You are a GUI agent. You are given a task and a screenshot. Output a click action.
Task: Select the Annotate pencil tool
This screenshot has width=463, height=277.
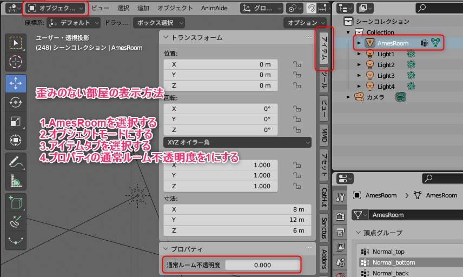[16, 162]
